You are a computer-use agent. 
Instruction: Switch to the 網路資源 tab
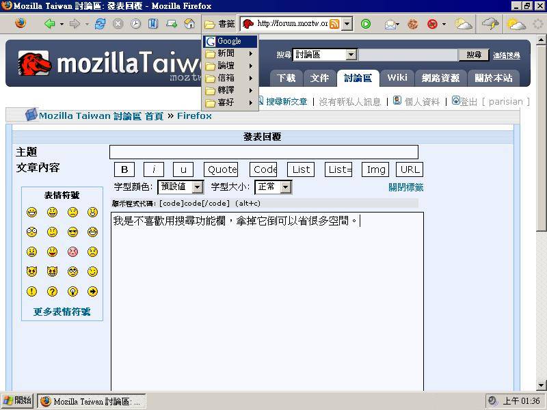coord(440,78)
